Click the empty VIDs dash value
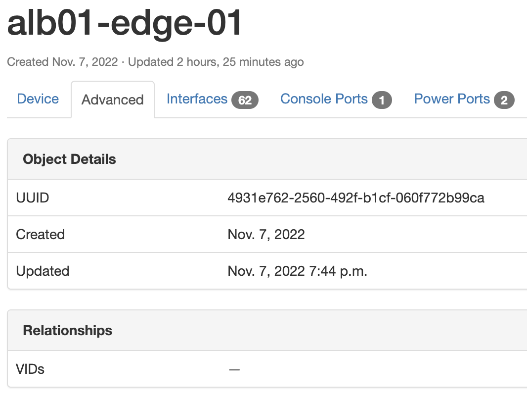 (234, 369)
